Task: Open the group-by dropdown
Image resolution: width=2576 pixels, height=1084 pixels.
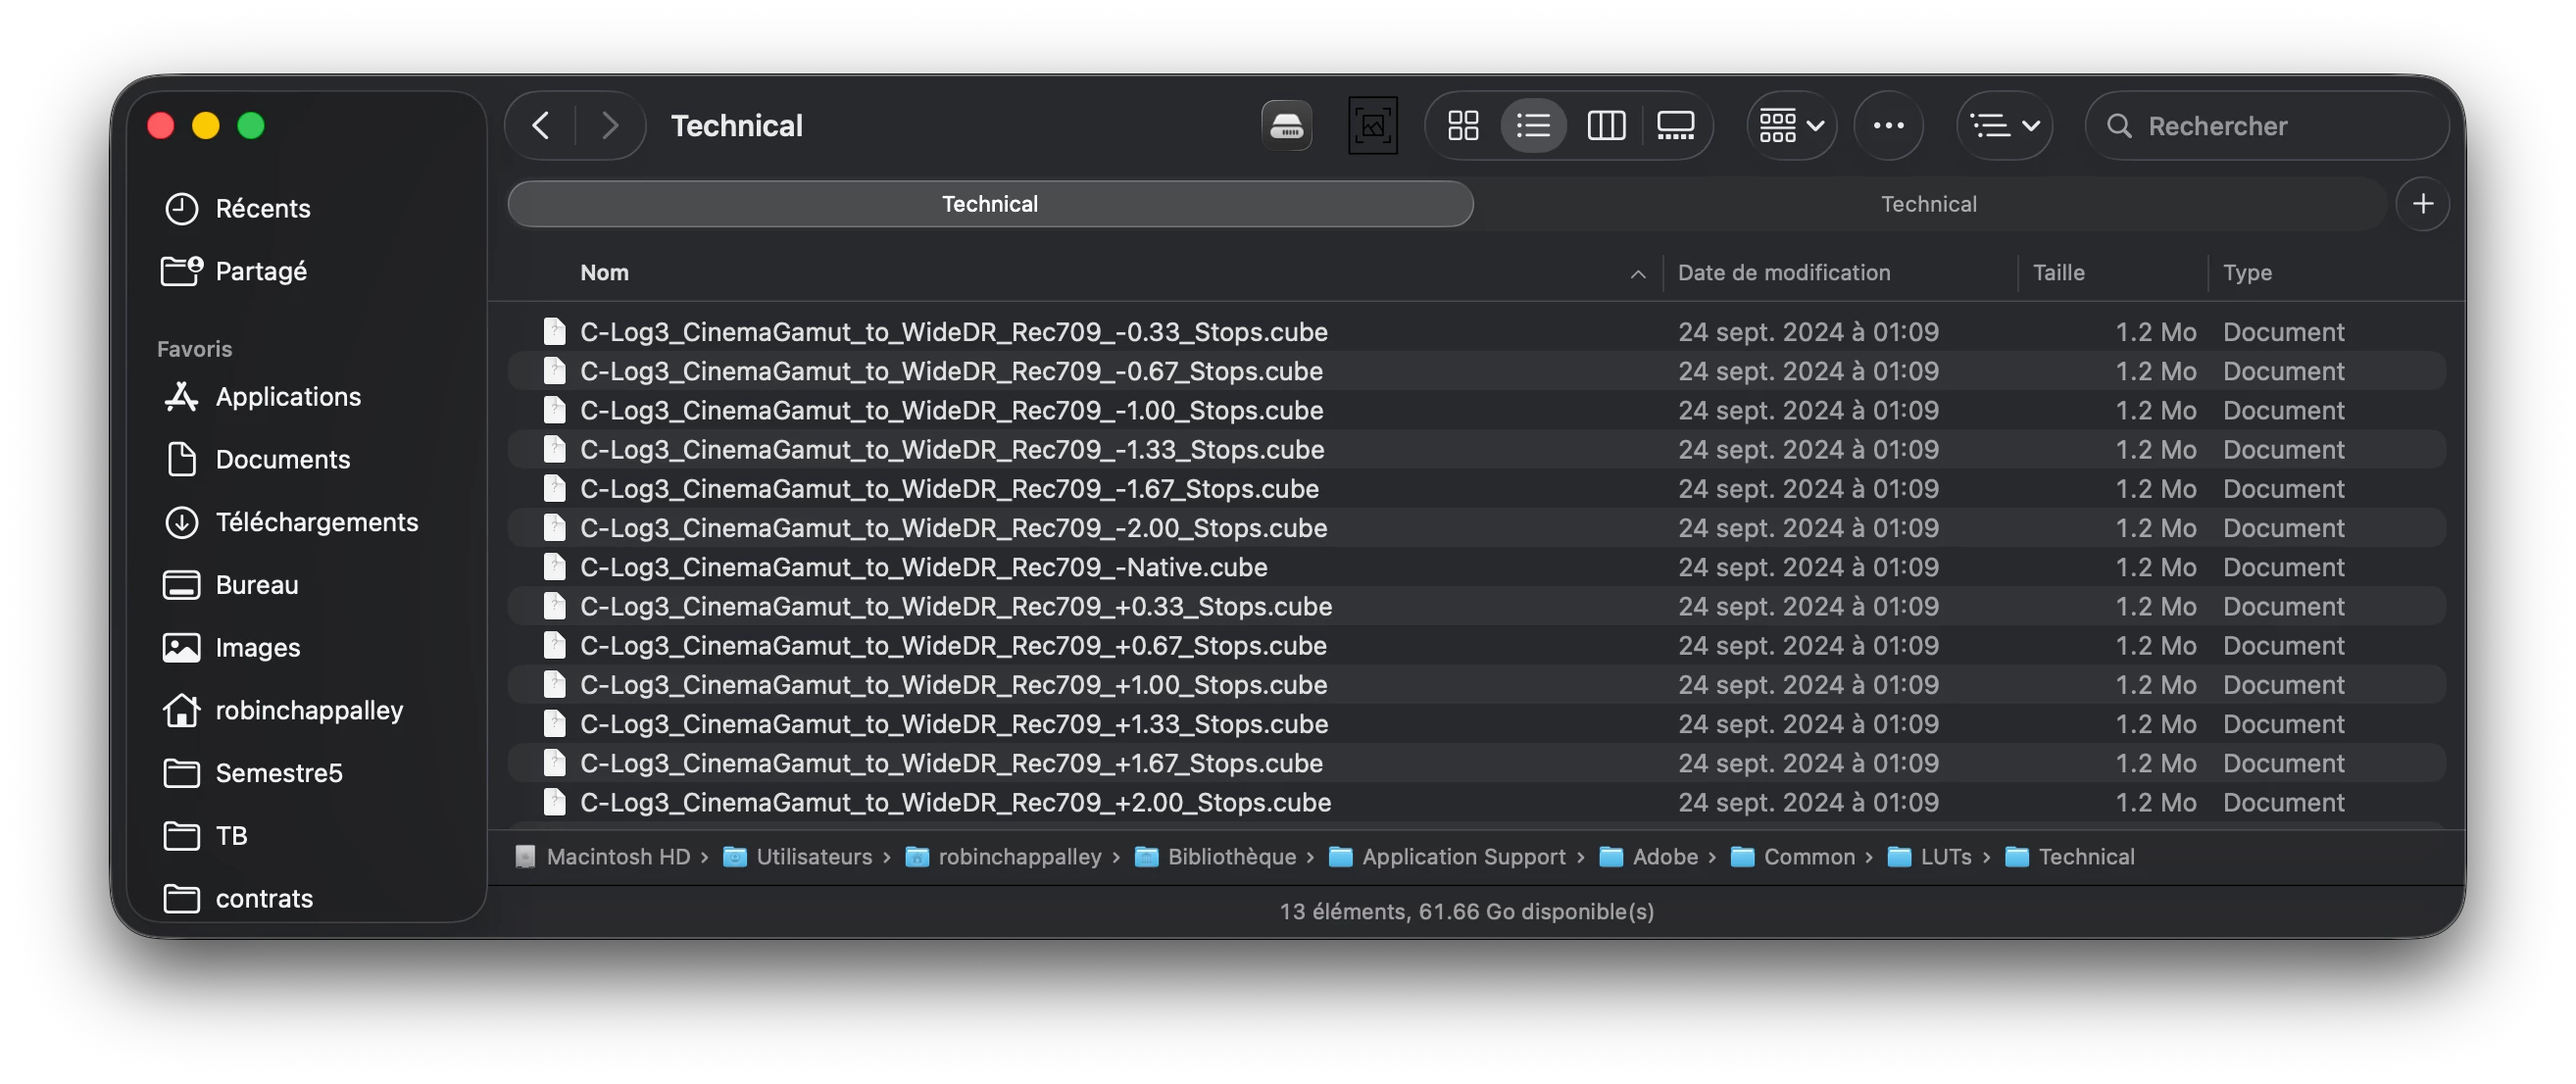Action: tap(1792, 126)
